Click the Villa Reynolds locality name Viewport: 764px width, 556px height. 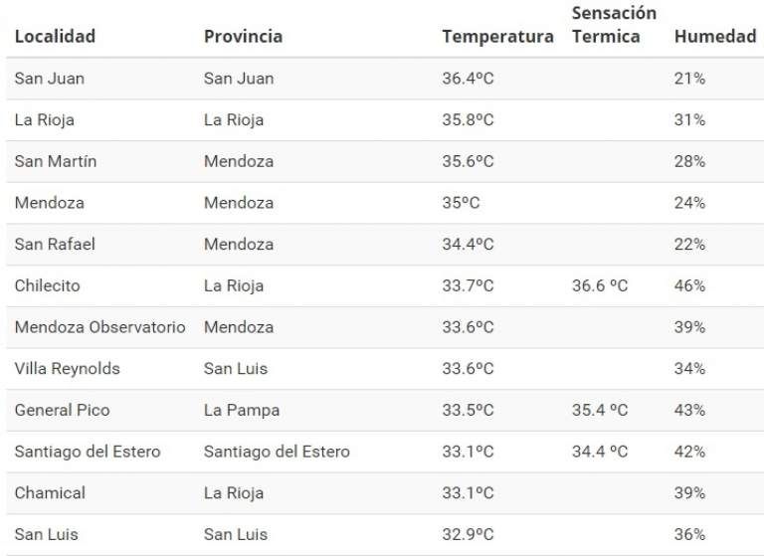pos(67,369)
